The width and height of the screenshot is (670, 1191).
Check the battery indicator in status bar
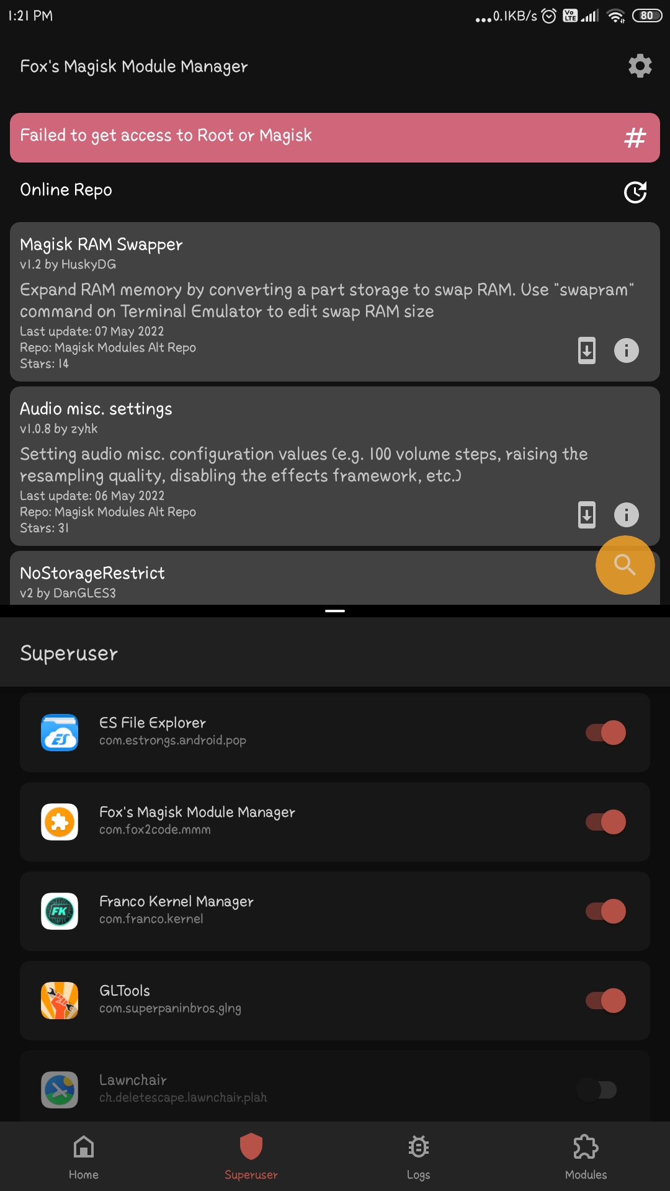[647, 15]
